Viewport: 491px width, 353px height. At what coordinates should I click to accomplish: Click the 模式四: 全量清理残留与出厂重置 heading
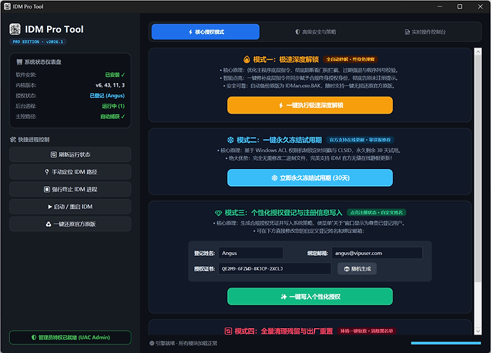pyautogui.click(x=284, y=331)
